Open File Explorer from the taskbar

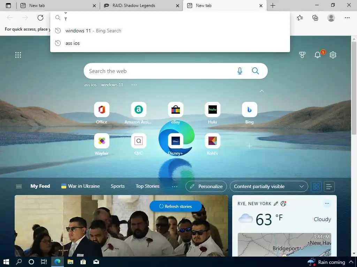[70, 262]
